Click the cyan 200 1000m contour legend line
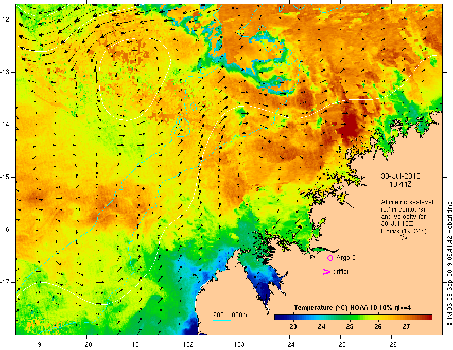 coord(221,320)
